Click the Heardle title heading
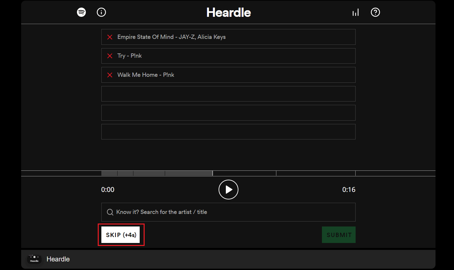 tap(228, 13)
